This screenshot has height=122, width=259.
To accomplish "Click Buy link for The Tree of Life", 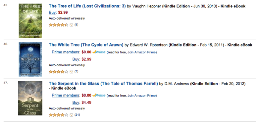I will (52, 12).
